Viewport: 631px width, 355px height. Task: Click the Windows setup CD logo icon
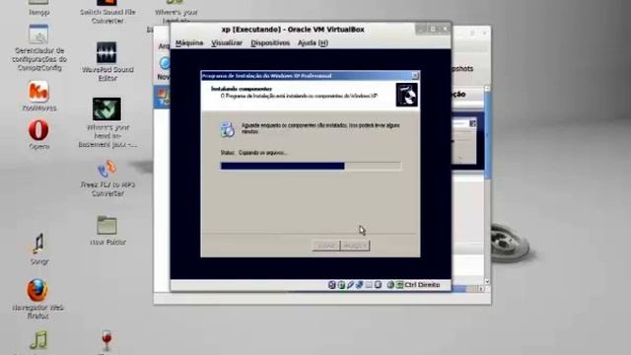(x=406, y=95)
